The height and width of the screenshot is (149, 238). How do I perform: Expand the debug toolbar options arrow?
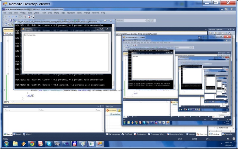click(33, 17)
